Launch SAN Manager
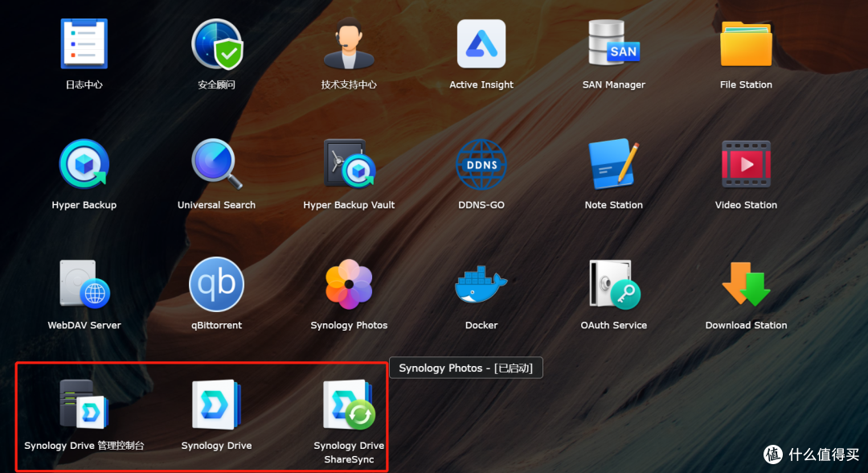This screenshot has height=473, width=868. point(613,43)
